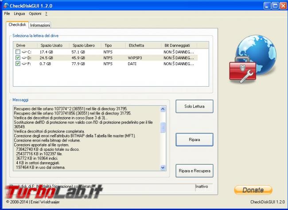Viewport: 288px width, 210px height.
Task: Open the question mark help menu
Action: (46, 14)
